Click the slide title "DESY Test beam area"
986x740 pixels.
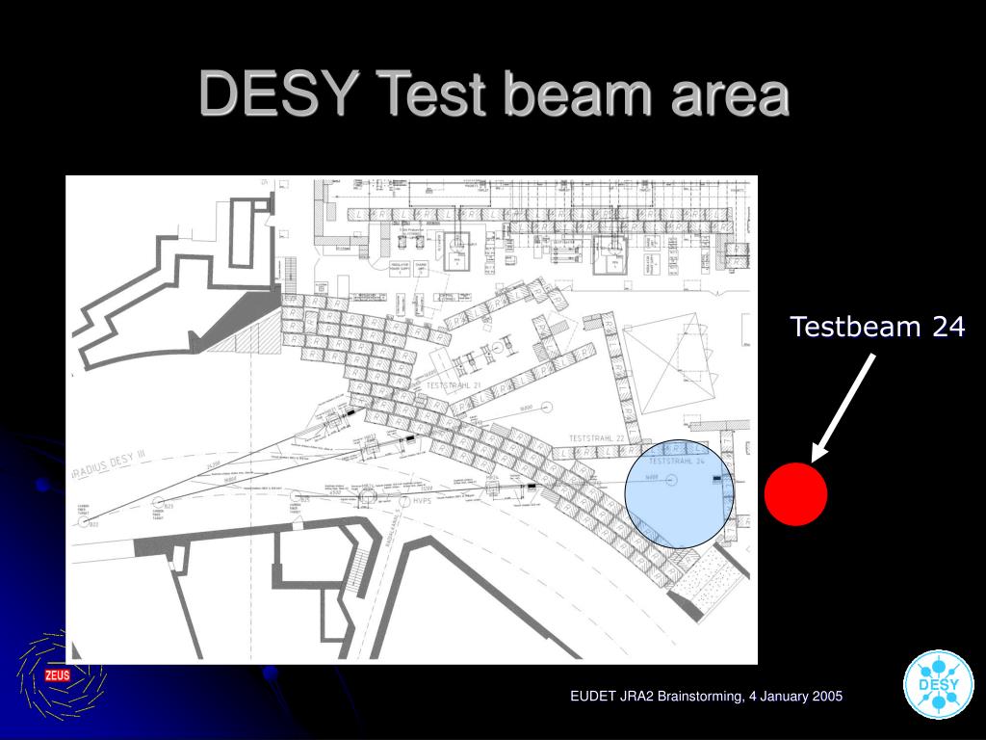494,93
